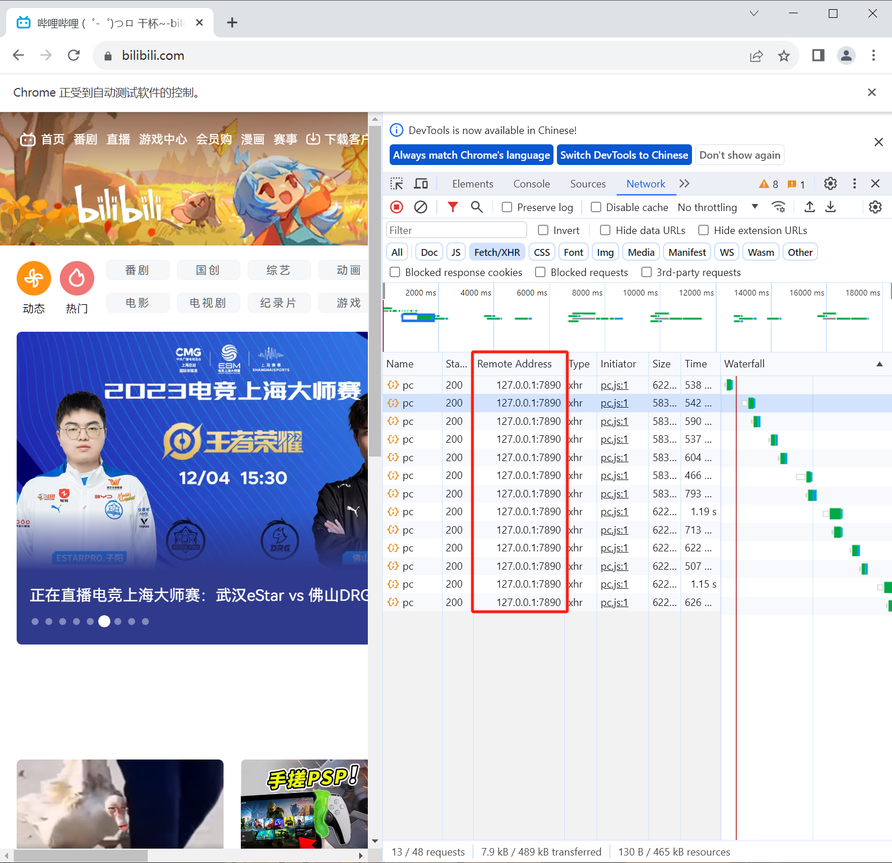This screenshot has width=892, height=863.
Task: Check Blocked response cookies
Action: pos(395,272)
